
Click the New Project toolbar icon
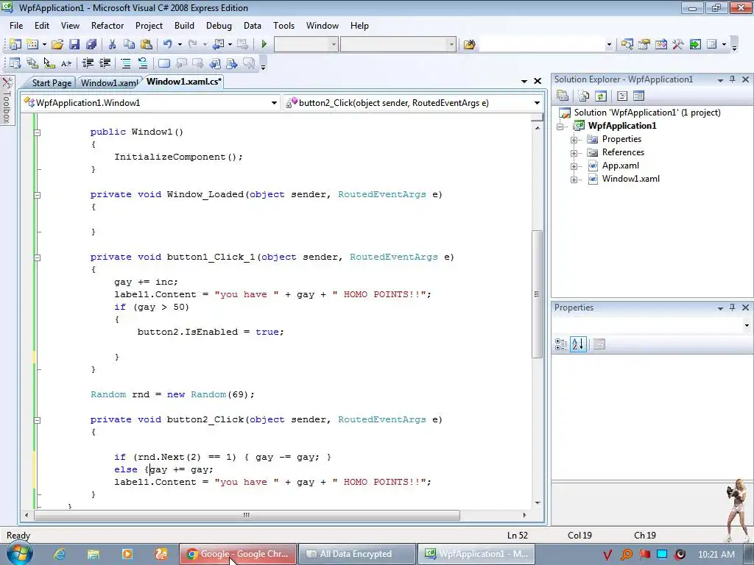pyautogui.click(x=15, y=44)
